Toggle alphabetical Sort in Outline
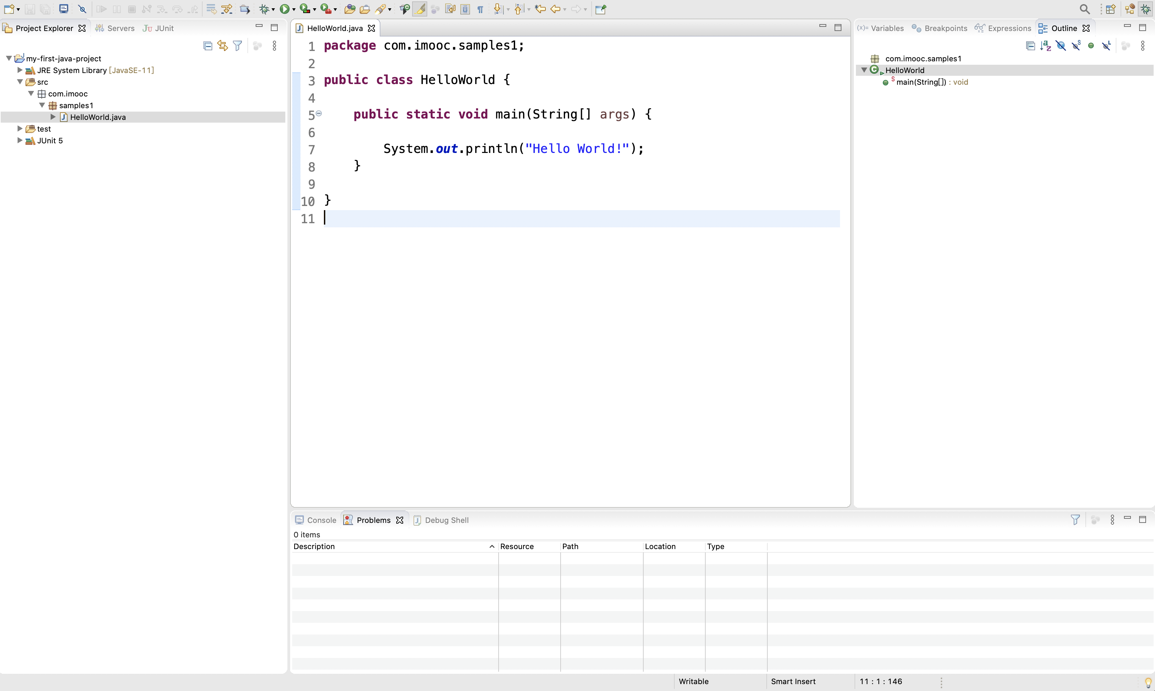Screen dimensions: 1155x691 click(1045, 45)
